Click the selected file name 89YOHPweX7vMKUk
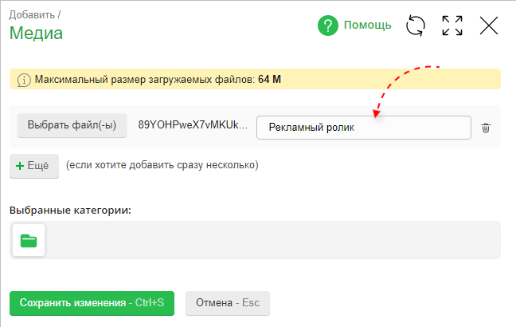This screenshot has width=516, height=327. coord(193,126)
